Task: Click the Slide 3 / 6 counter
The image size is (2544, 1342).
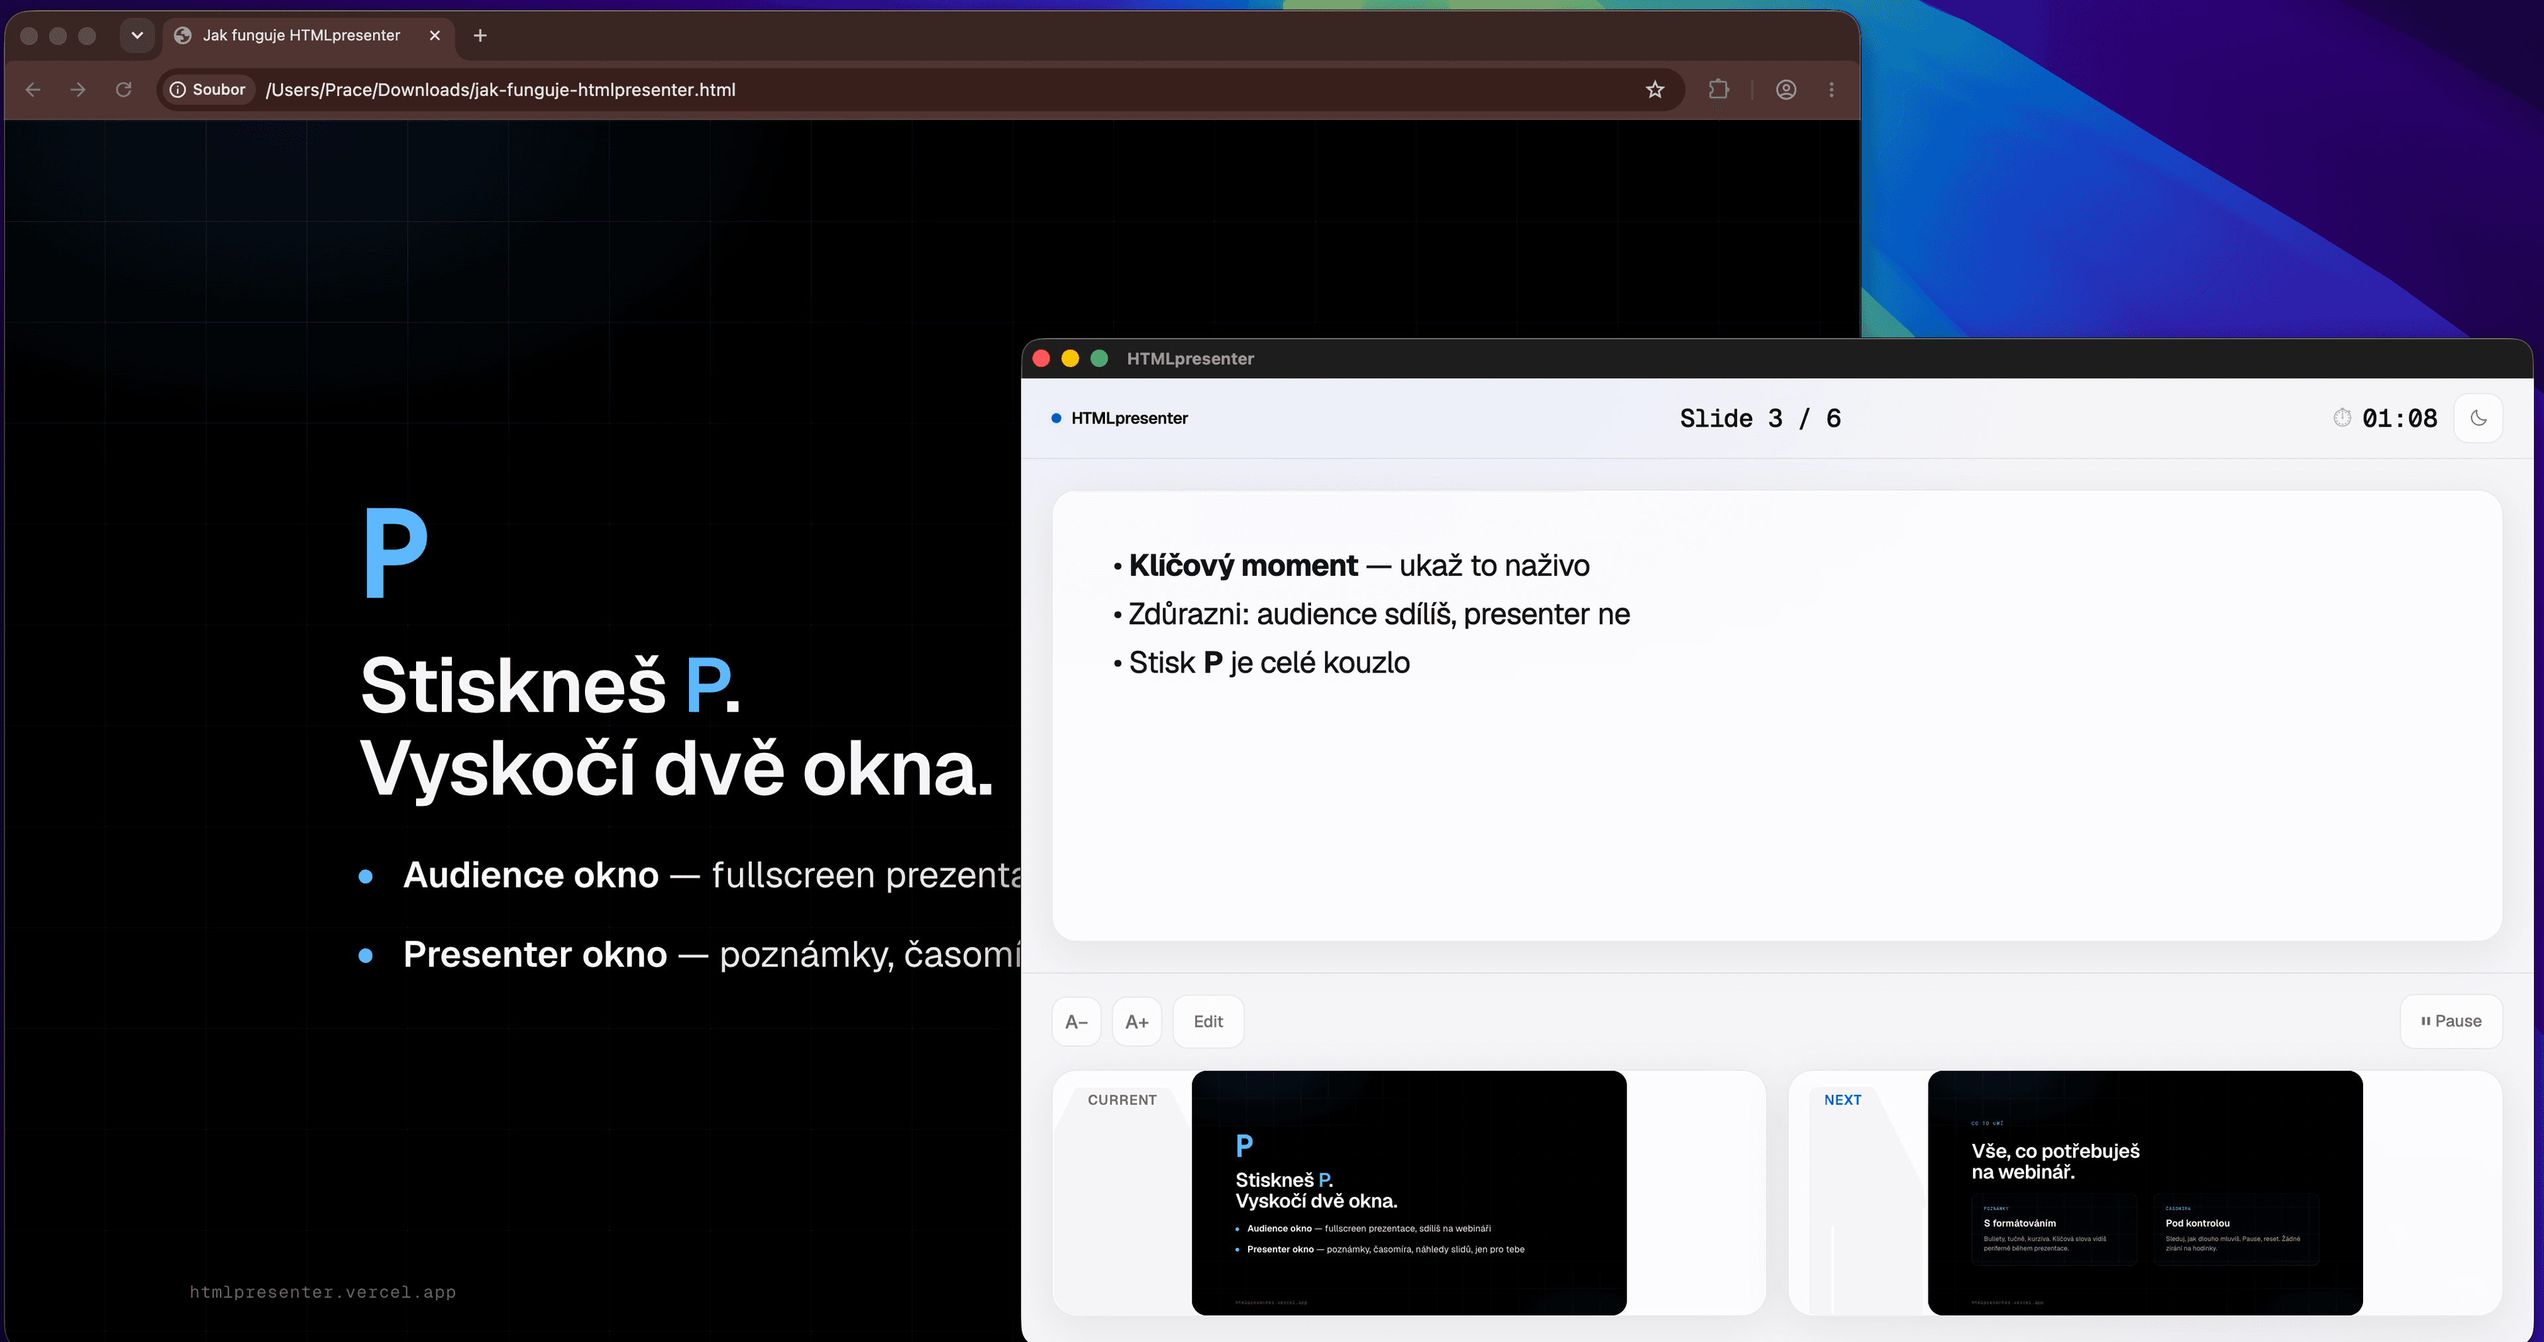Action: point(1761,418)
